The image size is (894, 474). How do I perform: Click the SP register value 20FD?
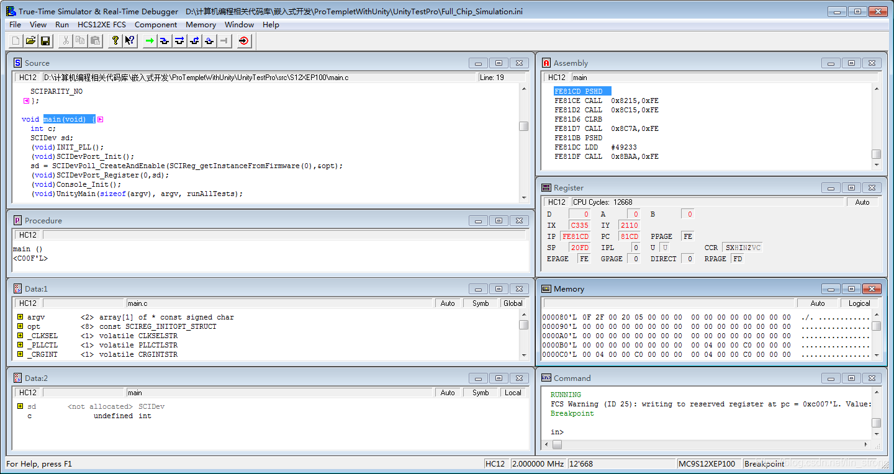pyautogui.click(x=579, y=248)
